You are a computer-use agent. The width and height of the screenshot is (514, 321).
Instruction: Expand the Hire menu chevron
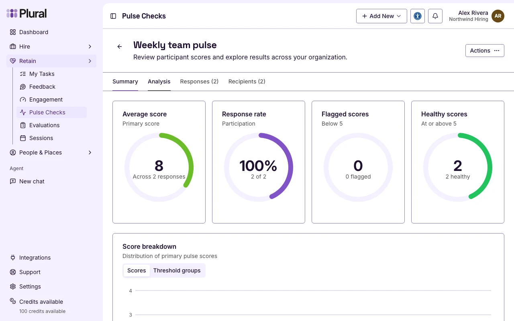pos(90,47)
